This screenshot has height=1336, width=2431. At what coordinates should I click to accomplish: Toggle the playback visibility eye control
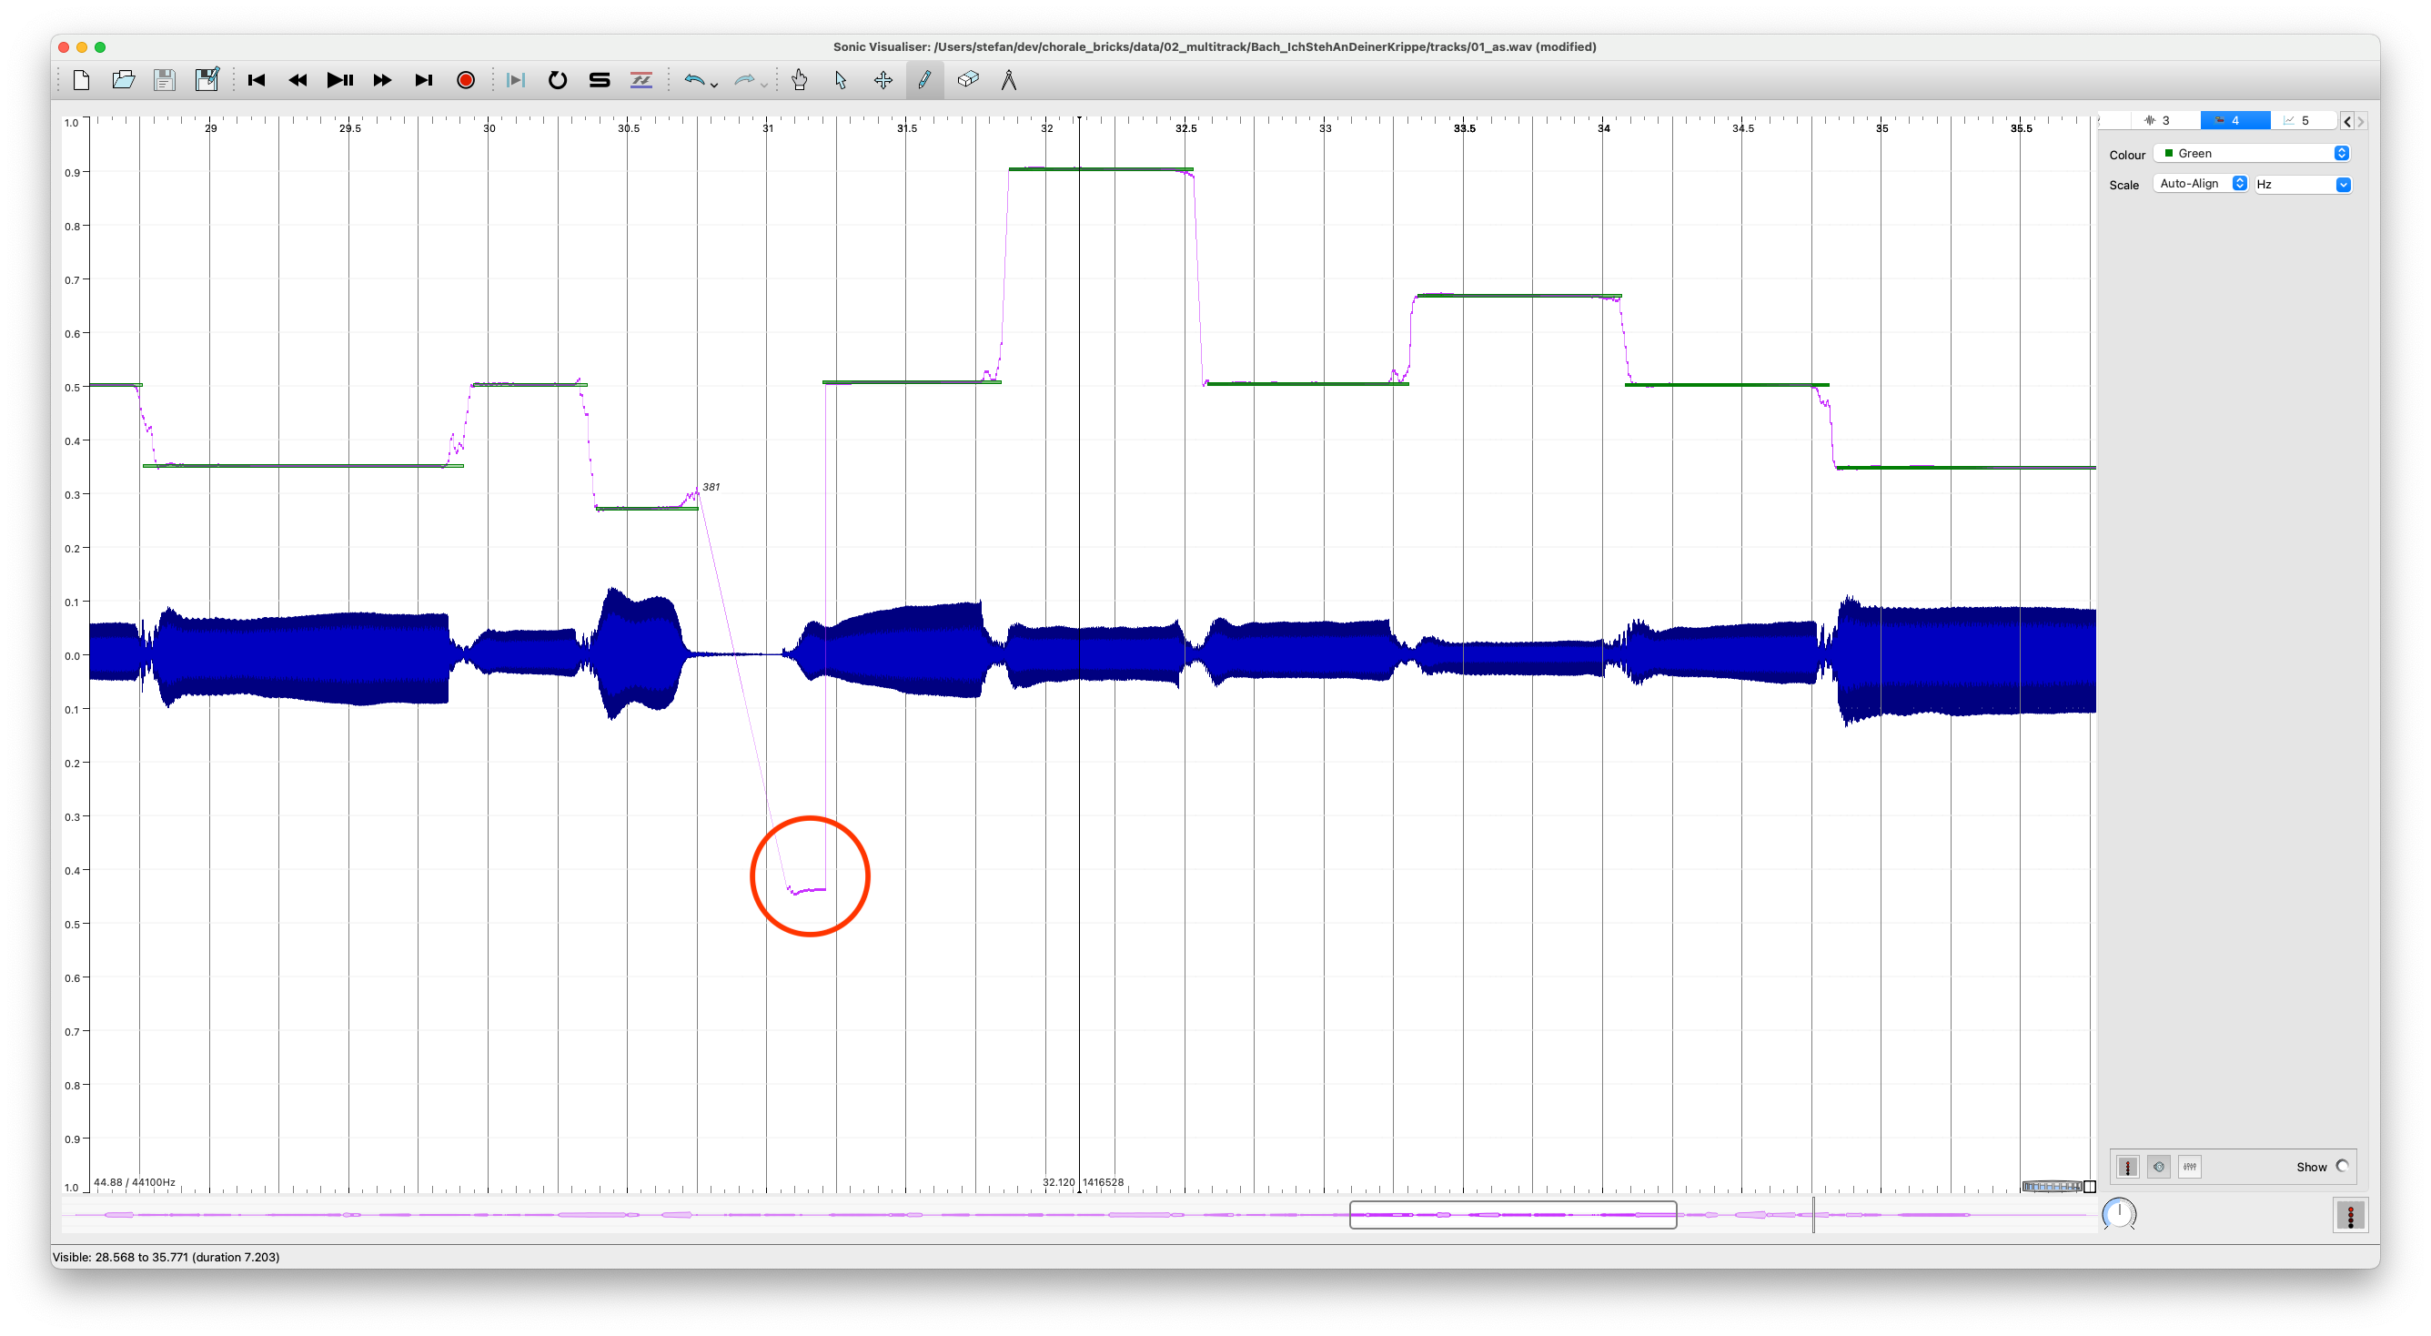tap(2159, 1167)
